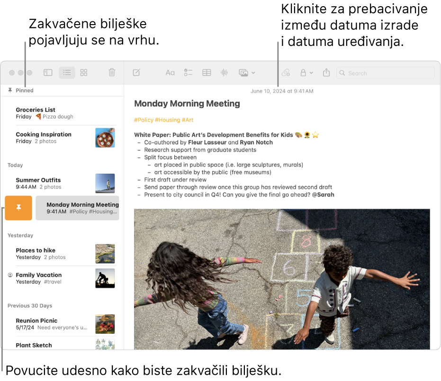Viewport: 441px width, 381px height.
Task: Click the 'First draft under review' line
Action: coord(175,180)
